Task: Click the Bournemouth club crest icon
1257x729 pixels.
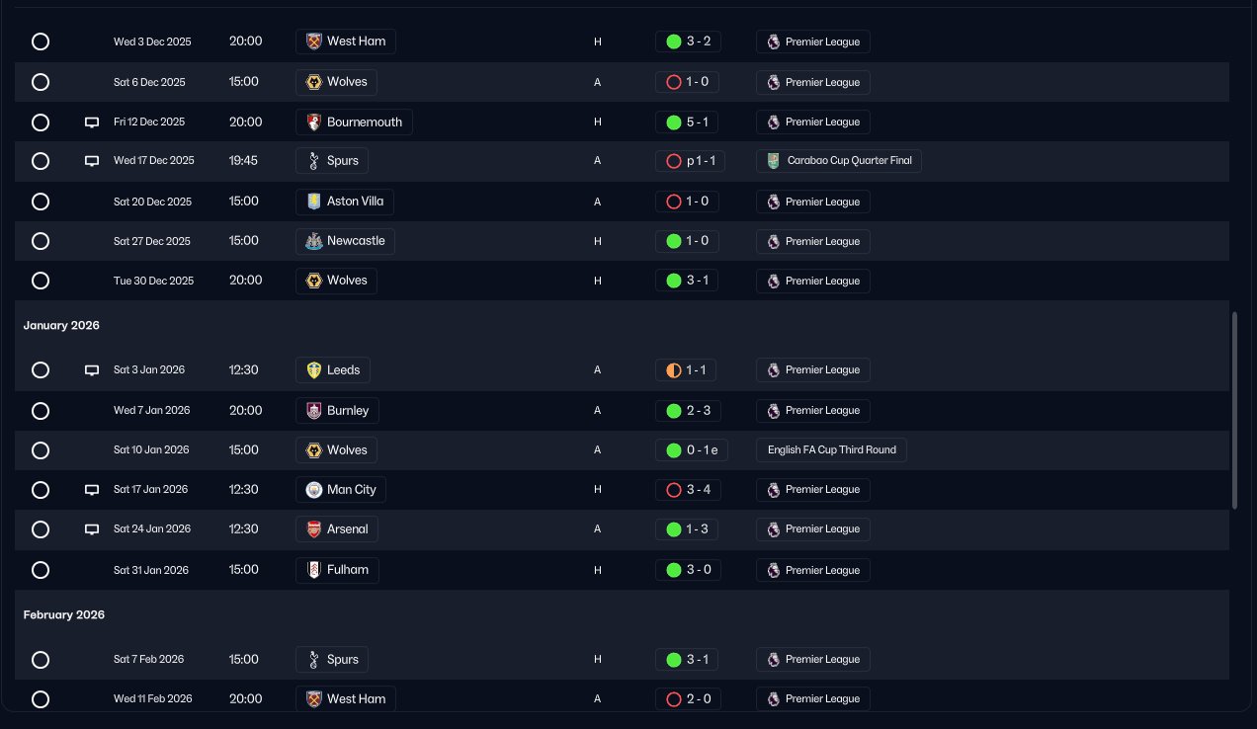Action: [x=314, y=122]
